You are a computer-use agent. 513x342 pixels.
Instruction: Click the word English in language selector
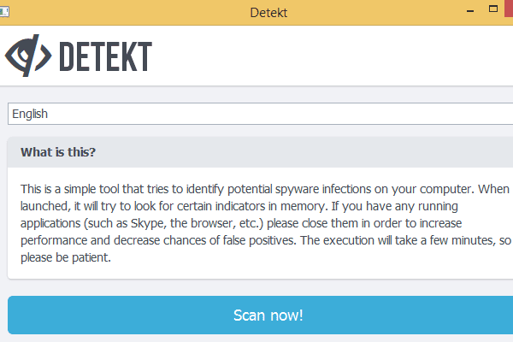[x=30, y=114]
